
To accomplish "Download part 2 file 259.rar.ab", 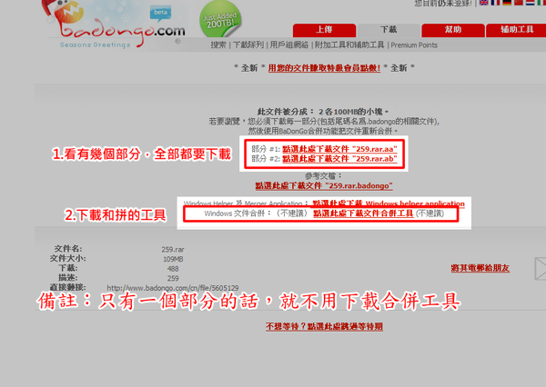I will (339, 159).
